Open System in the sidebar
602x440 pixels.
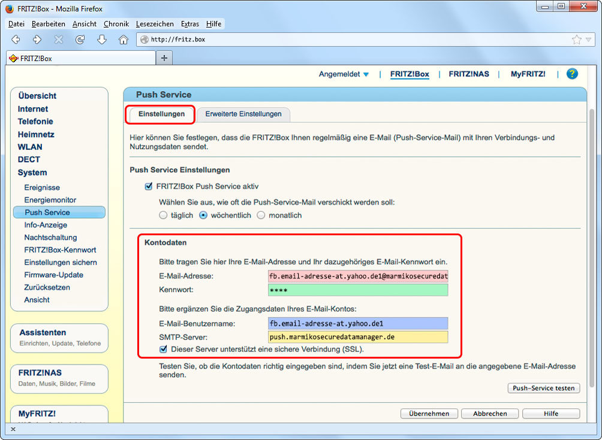[x=32, y=172]
